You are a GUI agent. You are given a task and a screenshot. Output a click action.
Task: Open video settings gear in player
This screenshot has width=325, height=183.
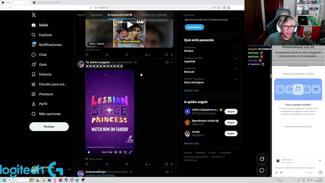coord(120,152)
